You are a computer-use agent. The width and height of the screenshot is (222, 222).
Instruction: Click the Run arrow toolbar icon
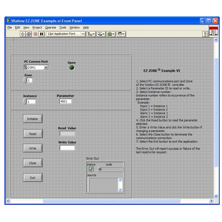click(x=23, y=34)
